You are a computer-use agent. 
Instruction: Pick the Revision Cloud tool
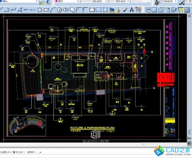click(x=73, y=10)
